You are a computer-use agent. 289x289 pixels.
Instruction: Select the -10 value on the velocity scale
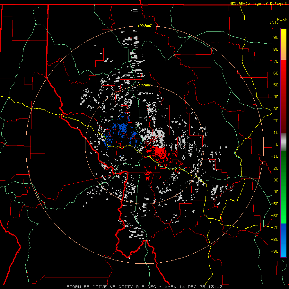click(275, 156)
